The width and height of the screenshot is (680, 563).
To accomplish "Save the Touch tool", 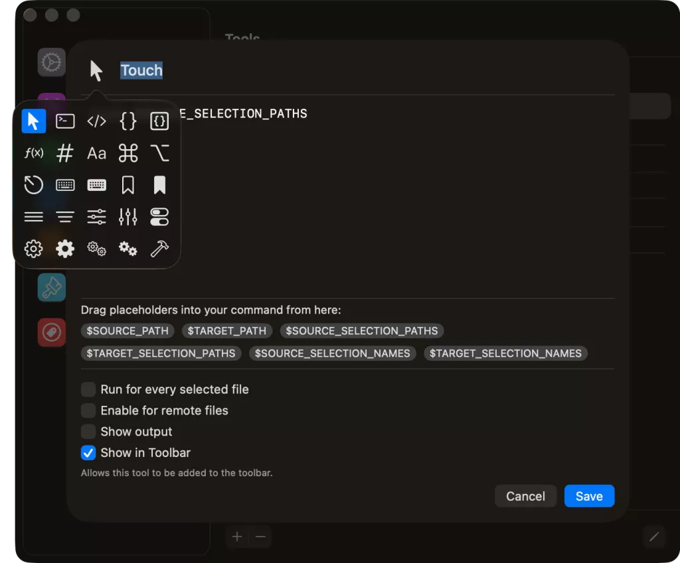I will [x=589, y=496].
